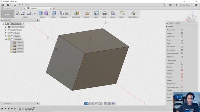Apply the Midpoint constraint
Viewport: 200px width, 112px height.
182,74
